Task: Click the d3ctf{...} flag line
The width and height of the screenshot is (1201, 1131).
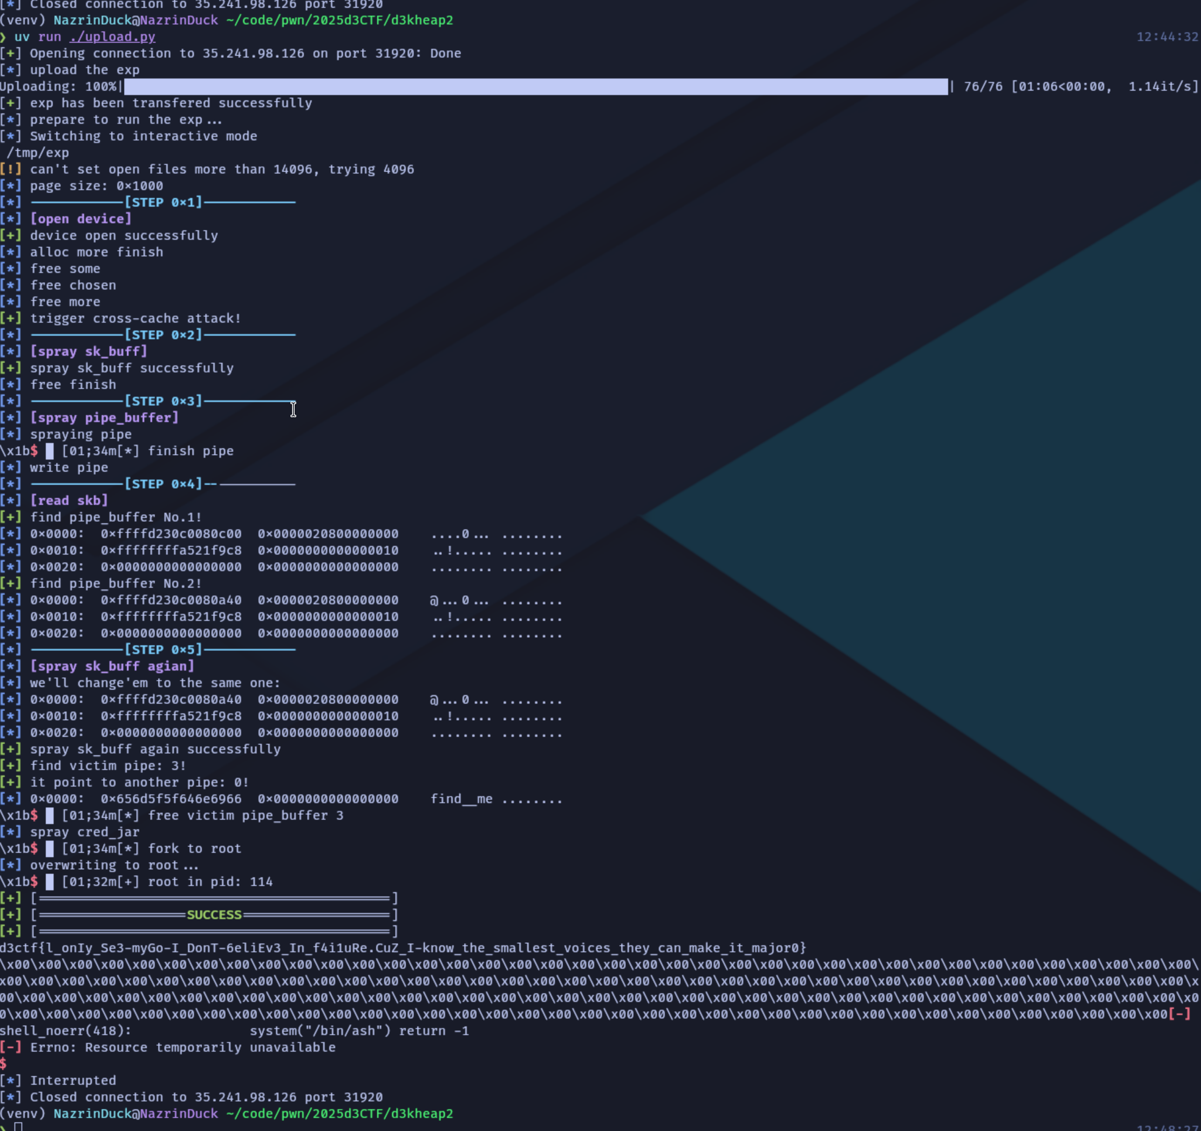Action: [403, 948]
